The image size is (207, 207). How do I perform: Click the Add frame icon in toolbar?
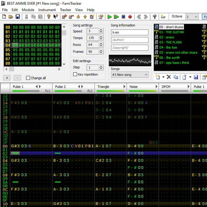pos(64,17)
